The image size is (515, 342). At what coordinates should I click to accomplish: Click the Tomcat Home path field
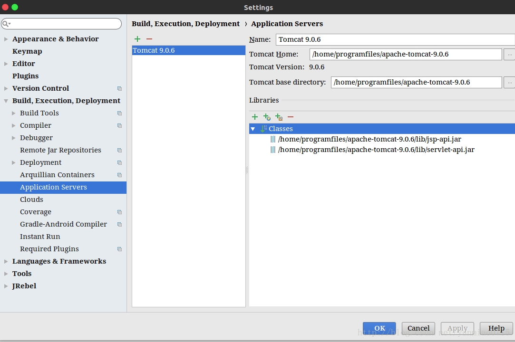pos(406,55)
